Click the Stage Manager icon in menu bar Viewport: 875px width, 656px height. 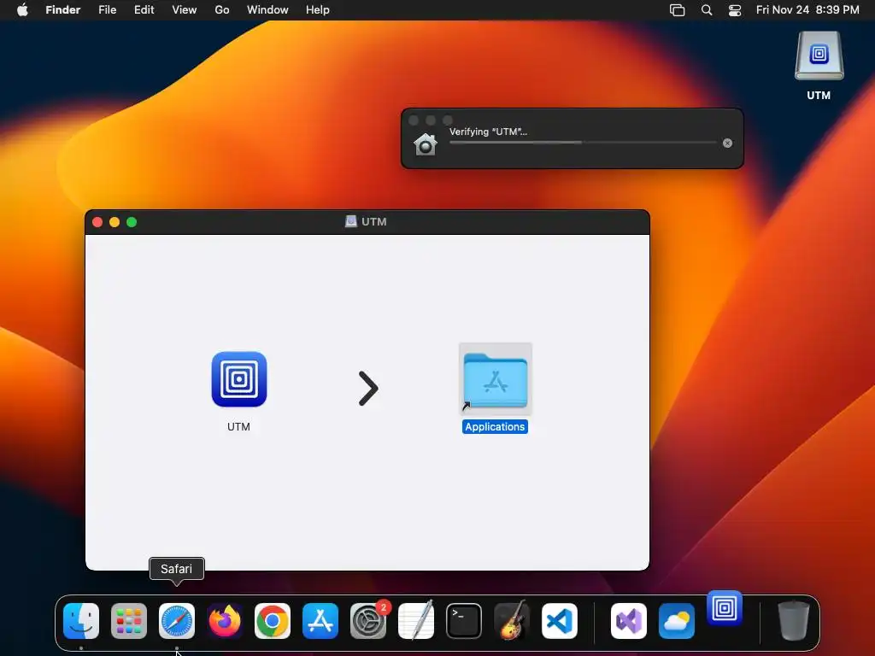677,10
